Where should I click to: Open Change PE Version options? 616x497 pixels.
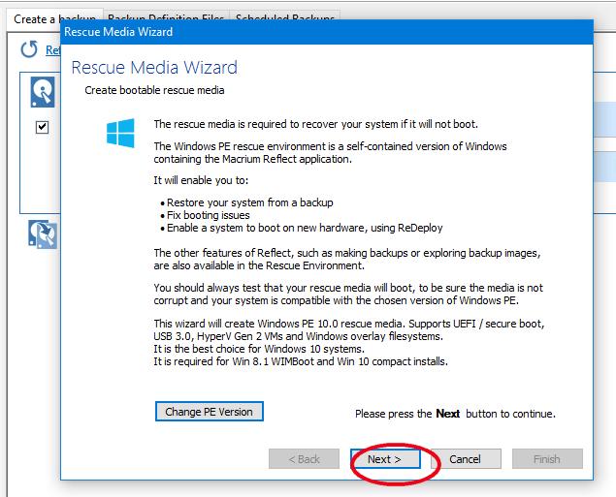coord(209,412)
